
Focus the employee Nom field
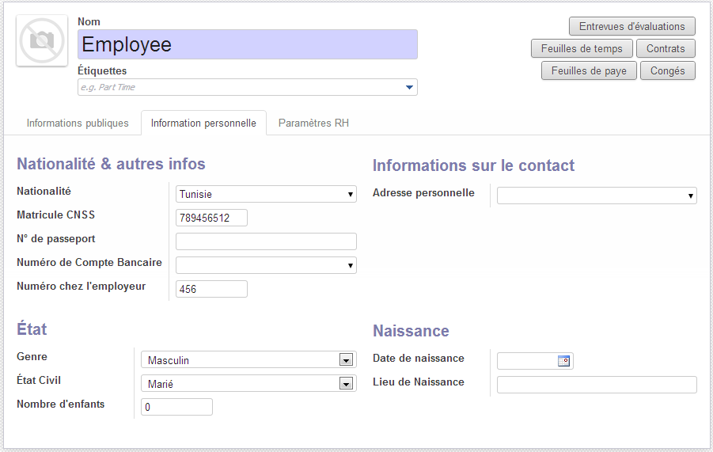[x=248, y=44]
